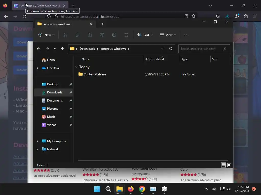Go forward in File Explorer
Screen dimensions: 261x195
pos(47,49)
